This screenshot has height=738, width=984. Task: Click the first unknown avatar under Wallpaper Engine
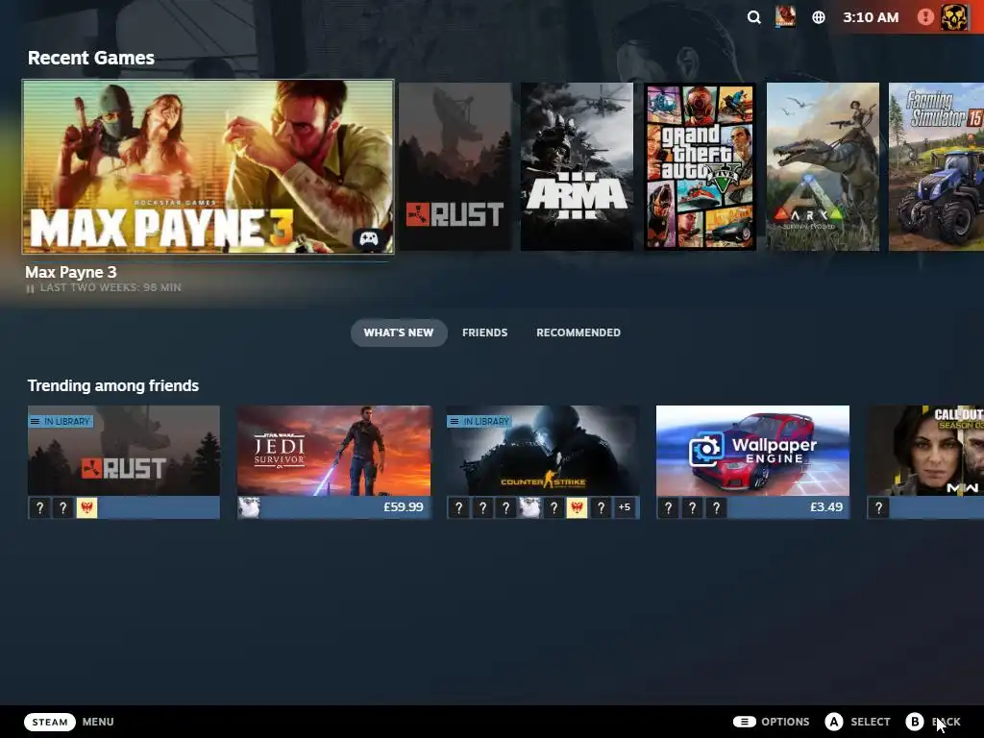tap(669, 507)
